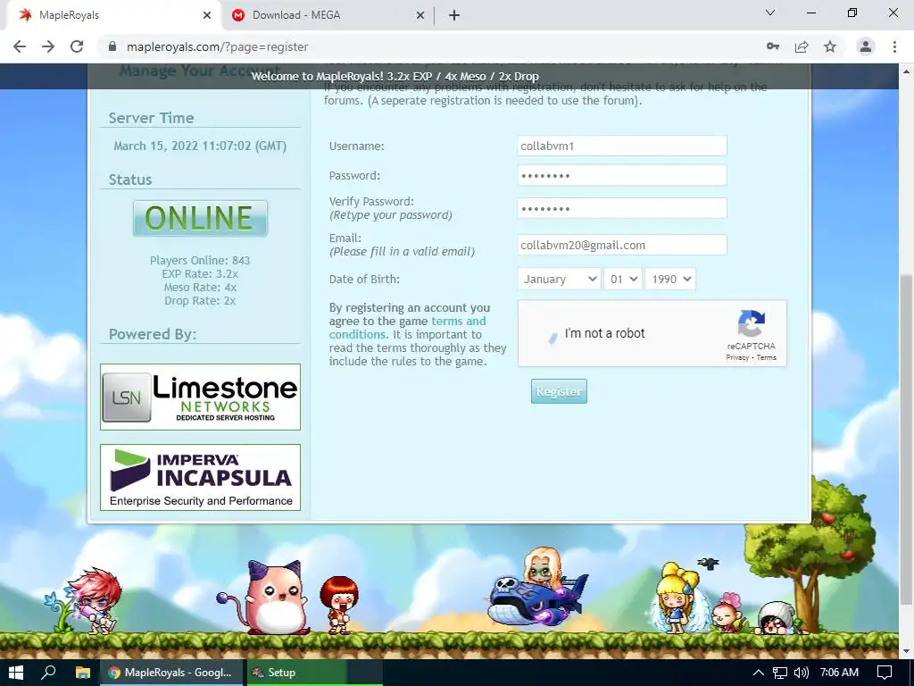The image size is (914, 686).
Task: Click the page vertical scrollbar thumb
Action: click(907, 438)
